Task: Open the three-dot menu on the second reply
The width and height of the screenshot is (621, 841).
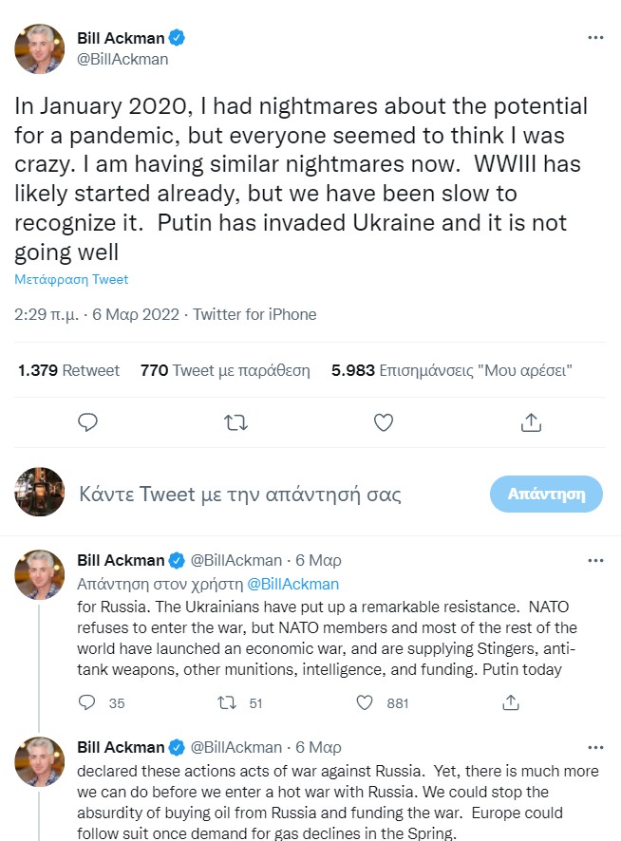Action: click(x=595, y=747)
